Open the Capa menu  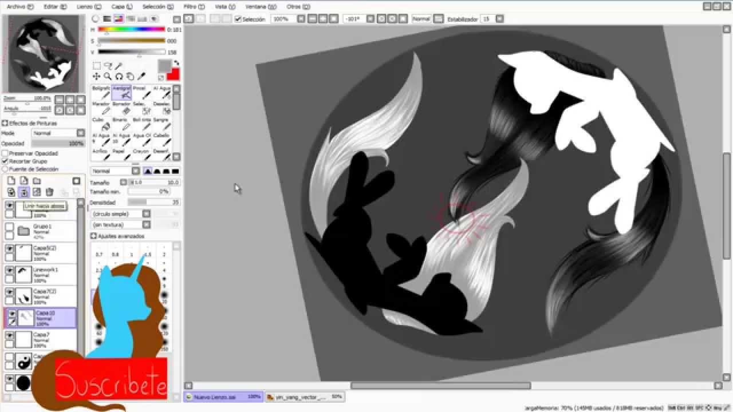click(121, 7)
